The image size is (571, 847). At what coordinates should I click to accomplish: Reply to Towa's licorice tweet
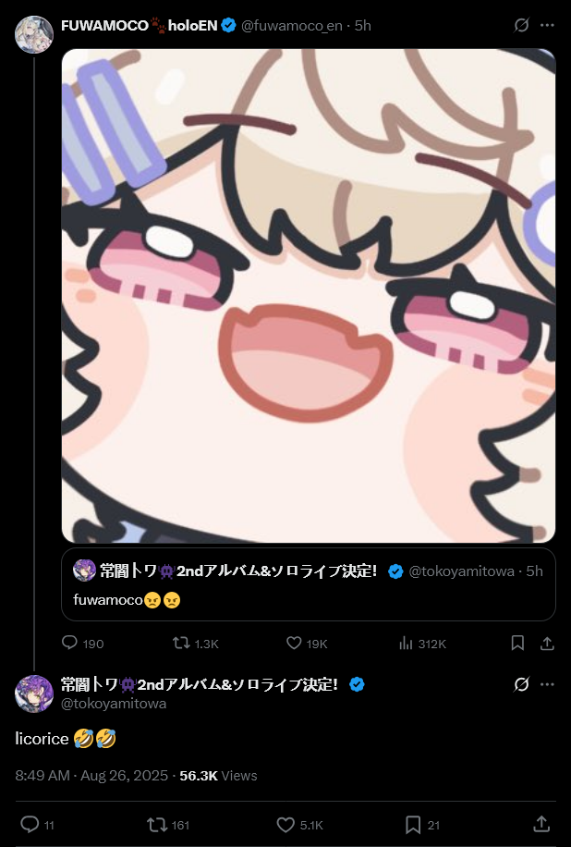[x=37, y=825]
